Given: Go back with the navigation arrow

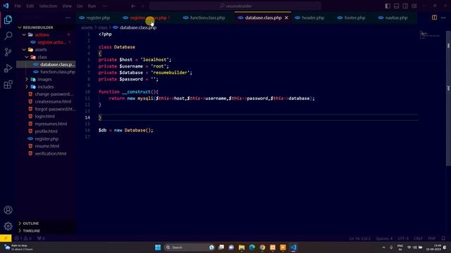Looking at the screenshot, I should [133, 6].
